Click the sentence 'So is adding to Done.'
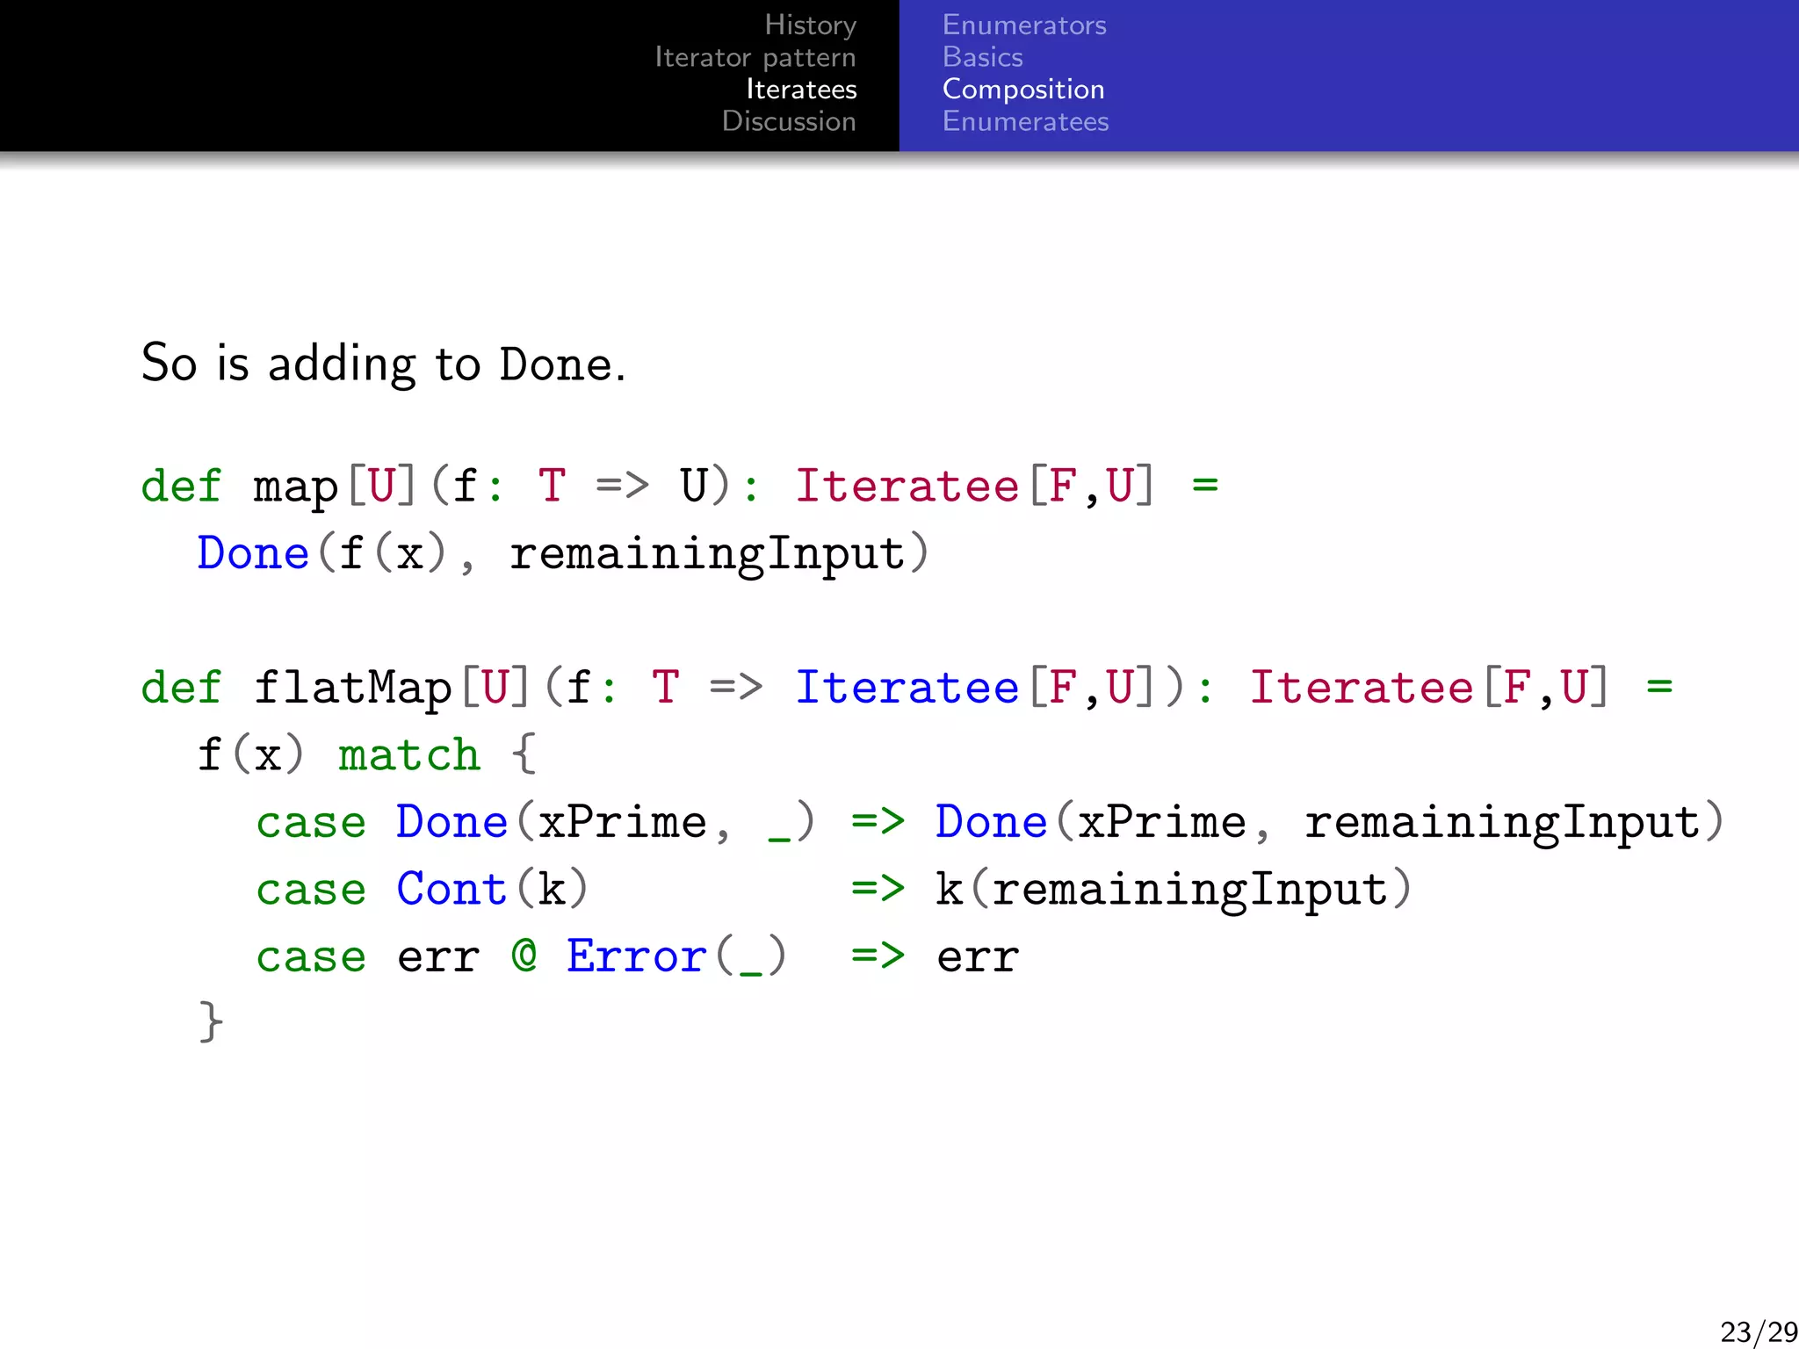The width and height of the screenshot is (1799, 1349). pyautogui.click(x=384, y=363)
